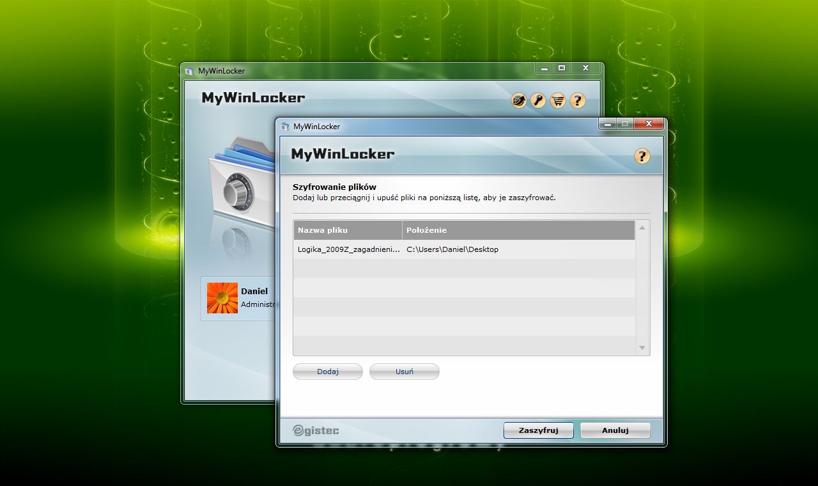Click the file list scrollbar up arrow

coord(642,228)
